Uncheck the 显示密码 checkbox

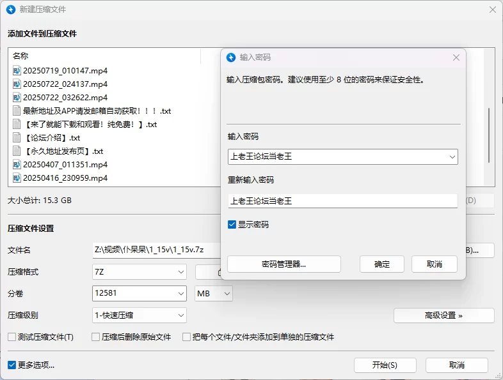232,225
